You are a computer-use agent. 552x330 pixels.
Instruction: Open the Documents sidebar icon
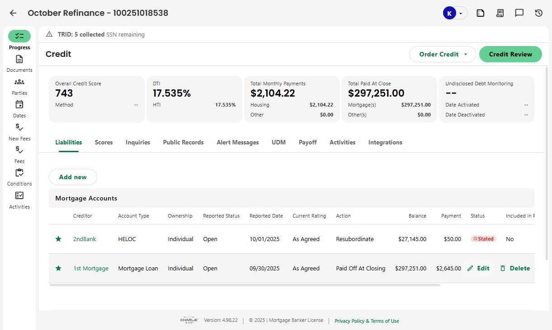click(x=19, y=60)
